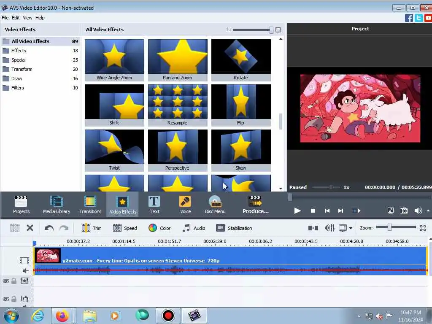Open the File menu
This screenshot has width=432, height=324.
coord(5,18)
